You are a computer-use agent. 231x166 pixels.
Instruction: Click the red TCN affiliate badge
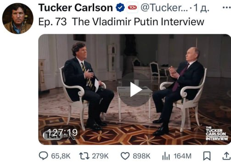(x=132, y=7)
